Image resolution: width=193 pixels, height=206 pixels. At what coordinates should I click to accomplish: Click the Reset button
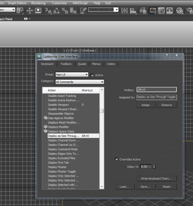click(167, 187)
